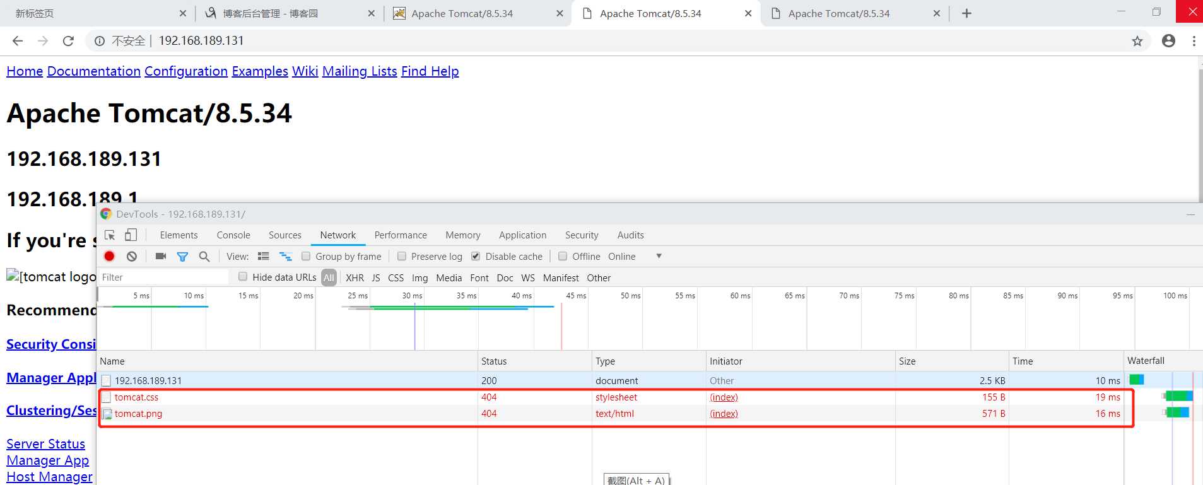Check Hide data URLs checkbox
The image size is (1203, 485).
coord(243,276)
